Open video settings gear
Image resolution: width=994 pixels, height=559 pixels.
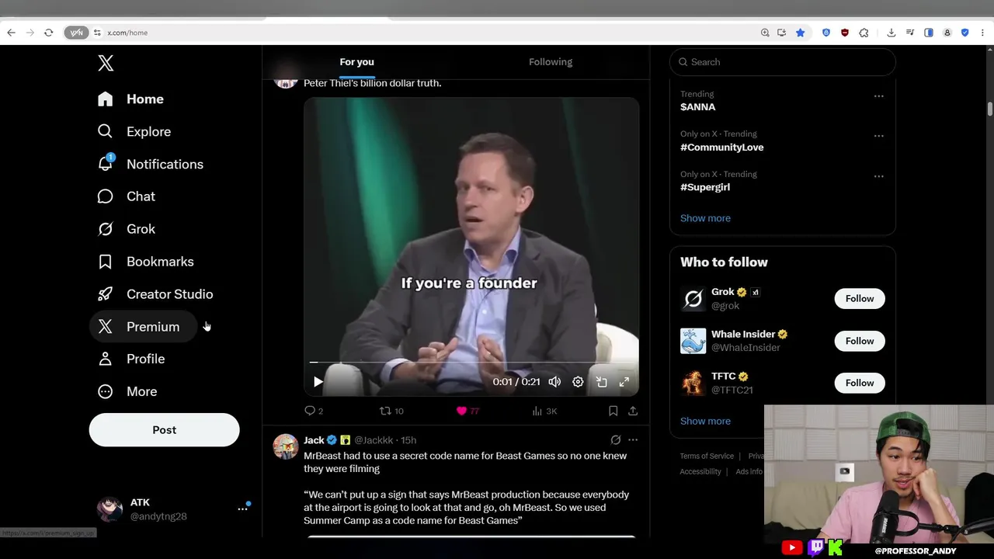[x=578, y=382]
